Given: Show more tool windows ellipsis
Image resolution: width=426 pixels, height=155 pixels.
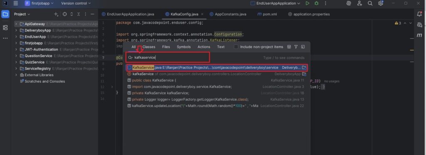Looking at the screenshot, I should [x=5, y=38].
